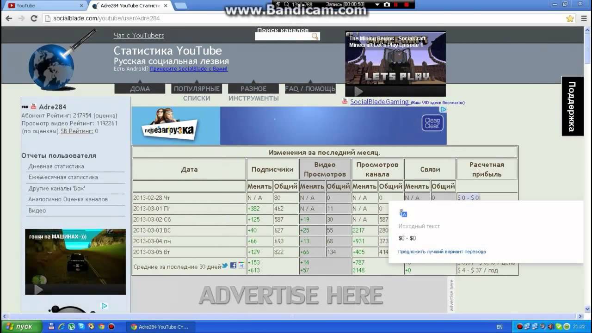The width and height of the screenshot is (592, 333).
Task: Click the subscribers change value +382
Action: (x=253, y=209)
